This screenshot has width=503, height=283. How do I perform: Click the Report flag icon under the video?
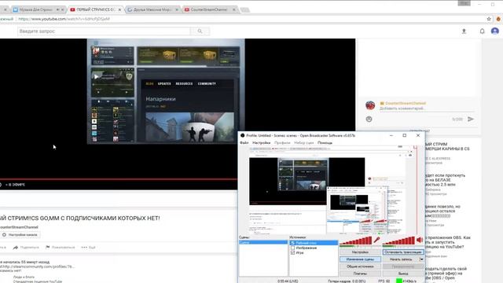(48, 248)
